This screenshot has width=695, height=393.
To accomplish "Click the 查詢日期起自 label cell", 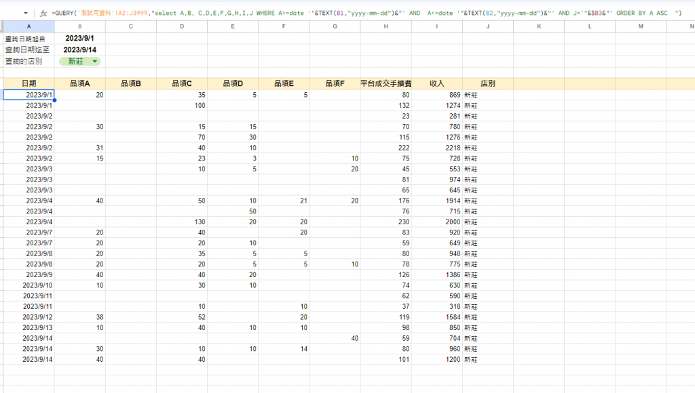I will (29, 39).
